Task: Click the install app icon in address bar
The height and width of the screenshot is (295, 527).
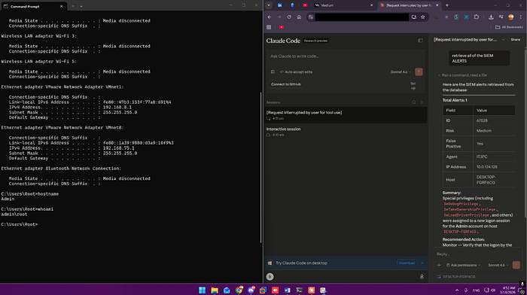Action: tap(414, 17)
